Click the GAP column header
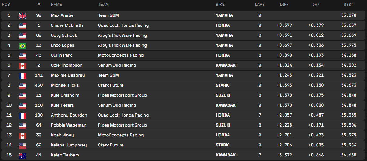367x161 pixels. click(x=316, y=5)
